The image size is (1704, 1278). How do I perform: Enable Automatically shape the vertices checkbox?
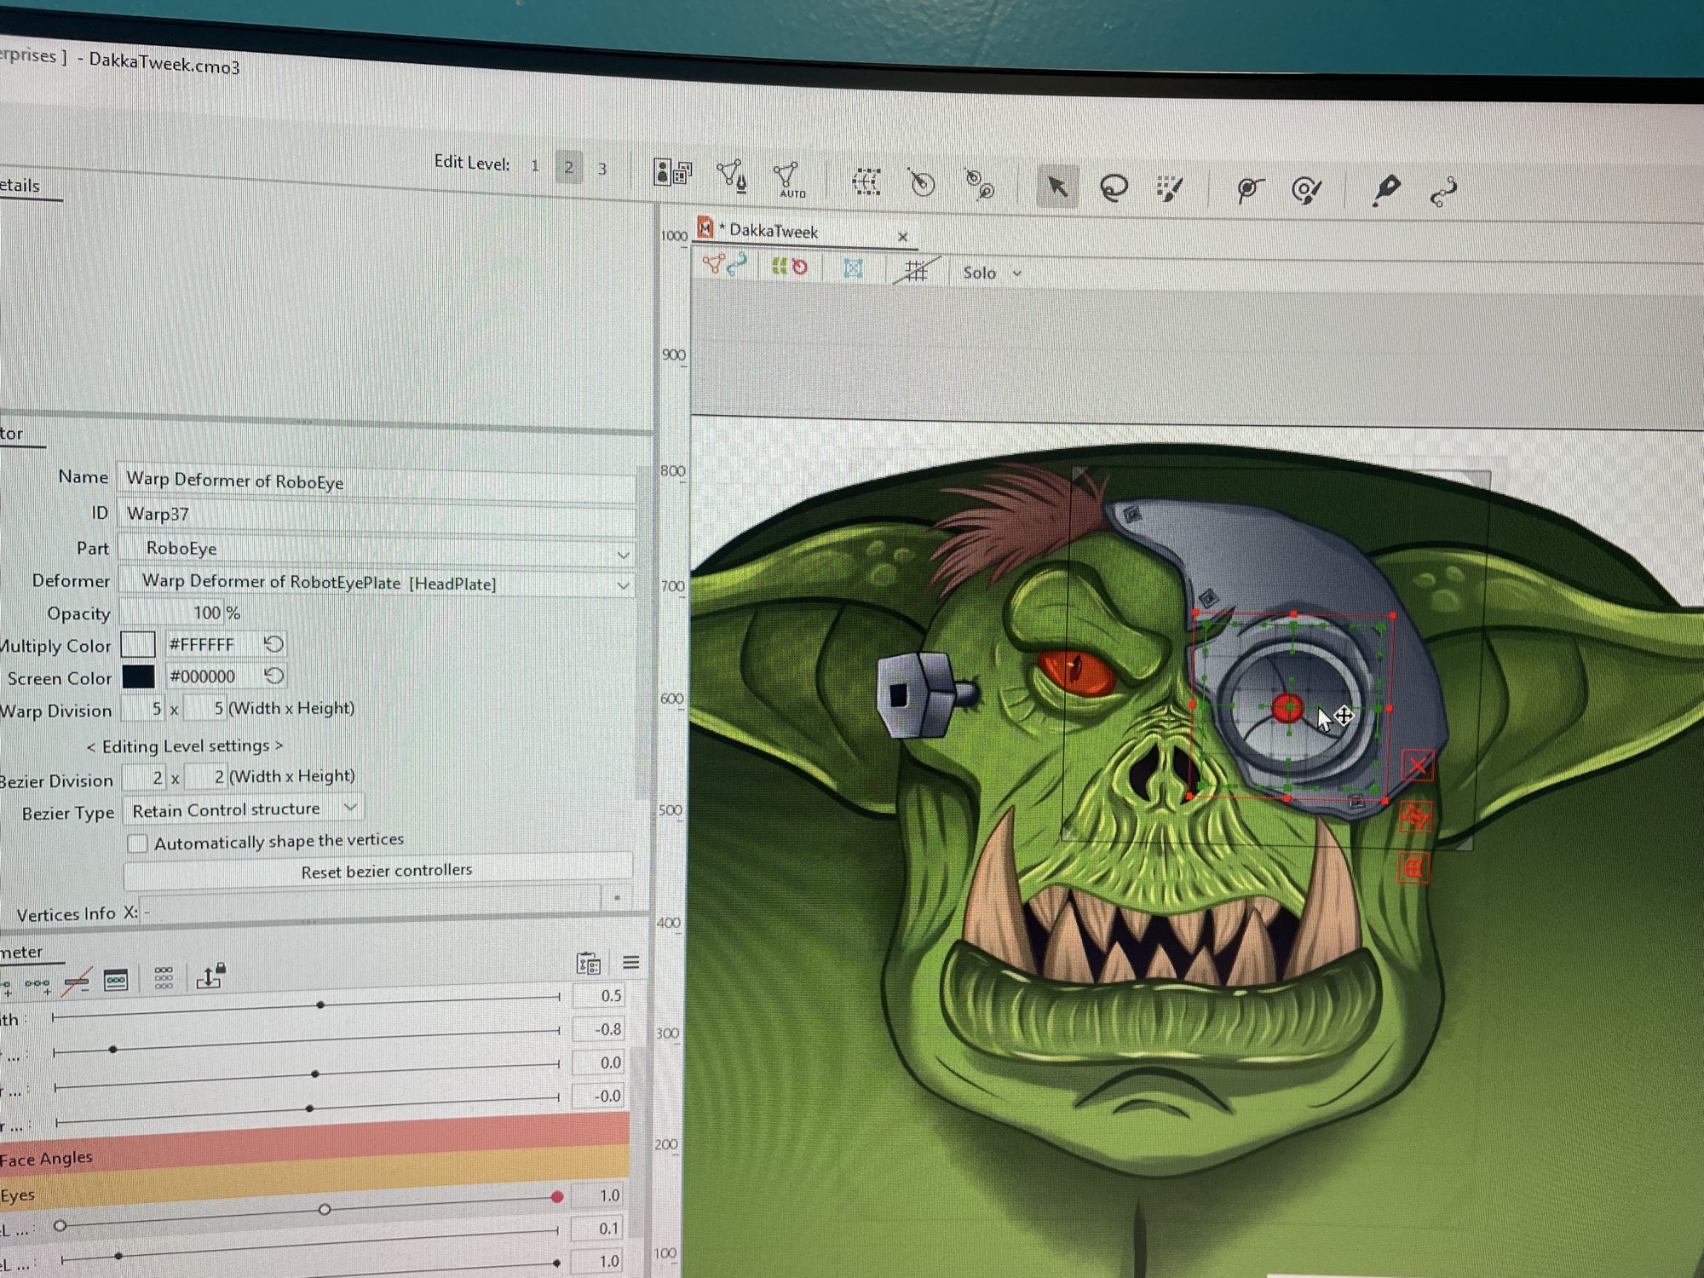[137, 843]
